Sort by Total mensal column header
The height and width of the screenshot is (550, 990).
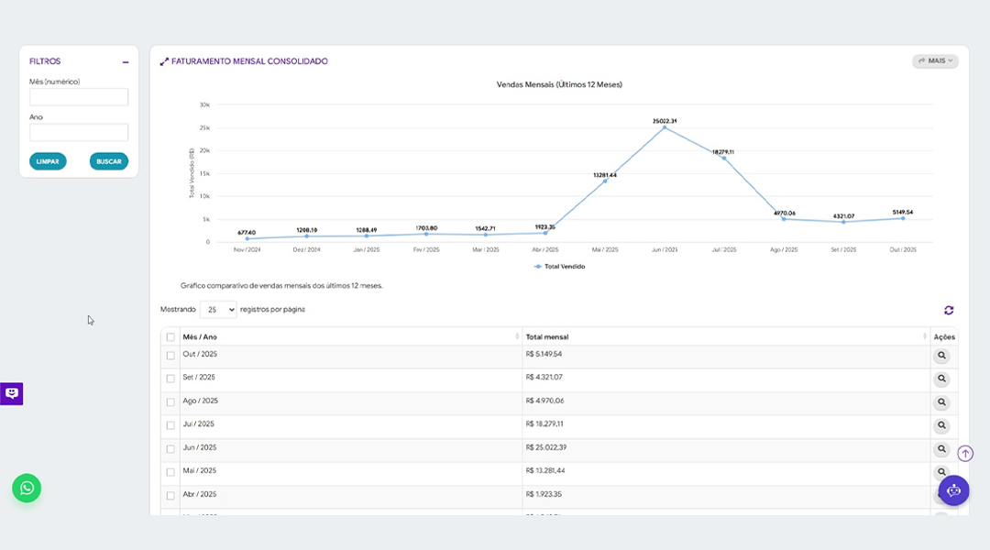[726, 337]
